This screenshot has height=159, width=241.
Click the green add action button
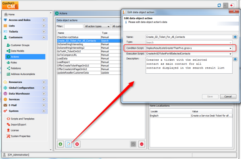point(61,144)
